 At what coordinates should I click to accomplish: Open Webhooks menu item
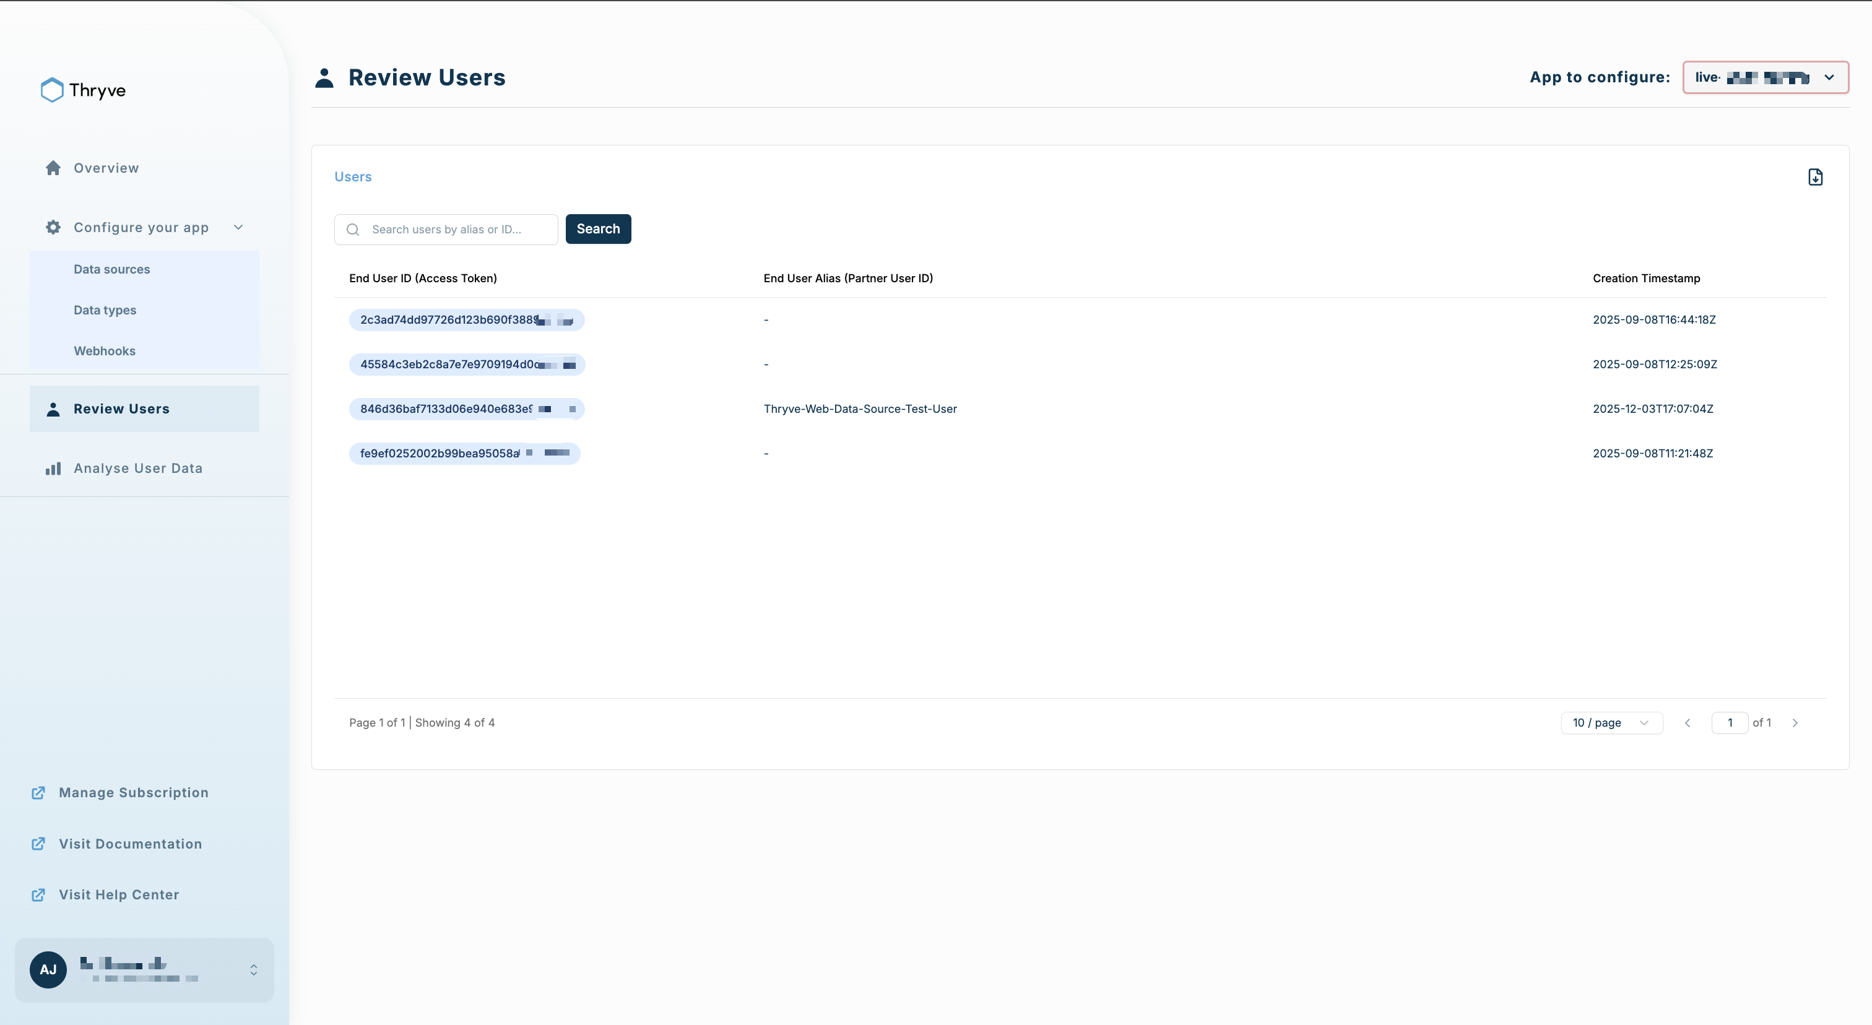[105, 351]
